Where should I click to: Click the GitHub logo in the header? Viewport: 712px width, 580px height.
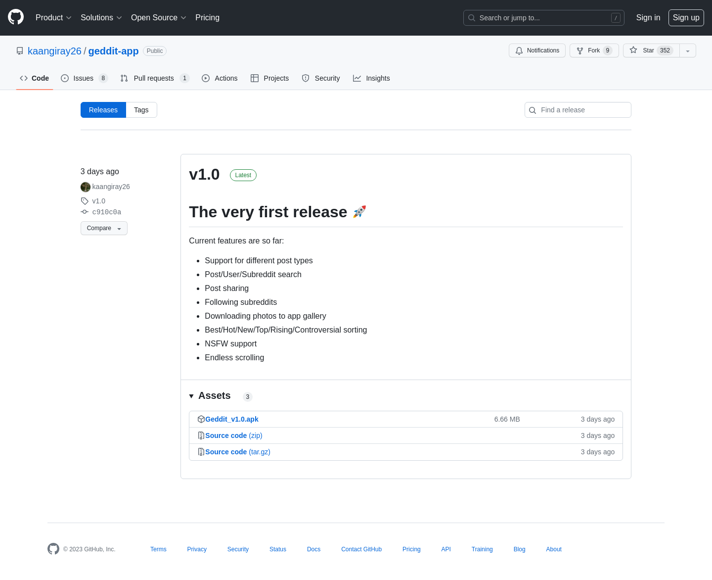coord(16,17)
